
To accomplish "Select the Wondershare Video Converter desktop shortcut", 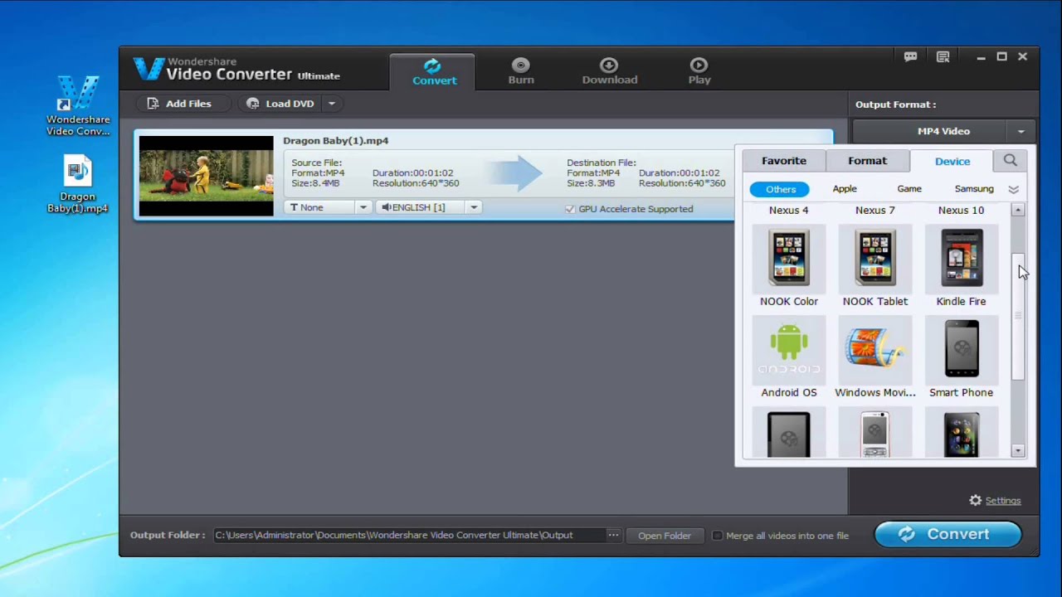I will 78,106.
